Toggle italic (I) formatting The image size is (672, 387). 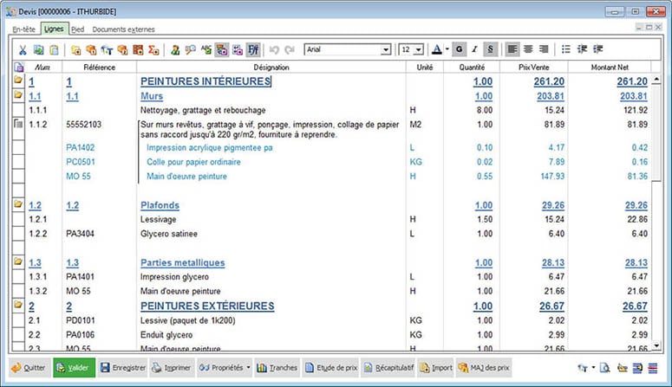(x=474, y=49)
